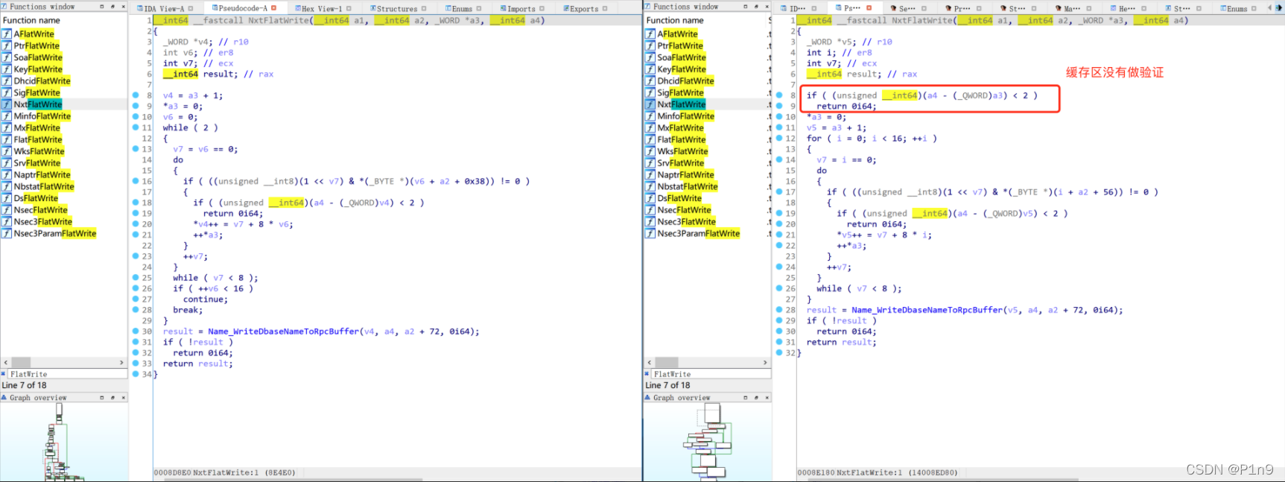Toggle breakpoint on line 30 in left pseudocode

[136, 332]
